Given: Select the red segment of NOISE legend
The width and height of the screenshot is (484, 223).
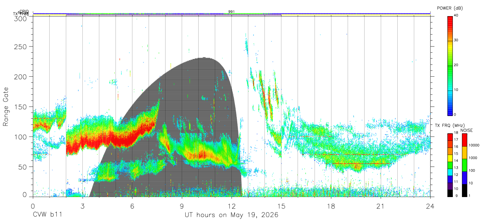Looking at the screenshot, I should pos(464,140).
